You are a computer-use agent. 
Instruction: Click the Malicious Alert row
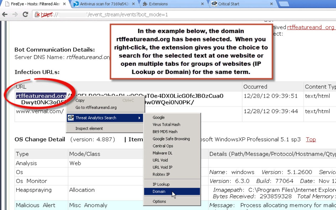click(175, 205)
